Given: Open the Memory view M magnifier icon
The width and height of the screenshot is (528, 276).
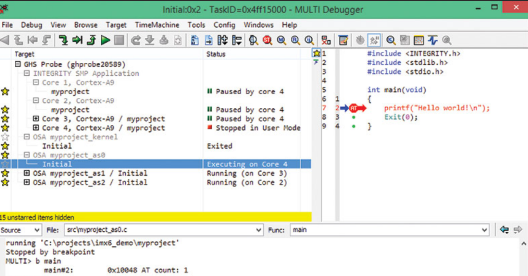Looking at the screenshot, I should (281, 40).
